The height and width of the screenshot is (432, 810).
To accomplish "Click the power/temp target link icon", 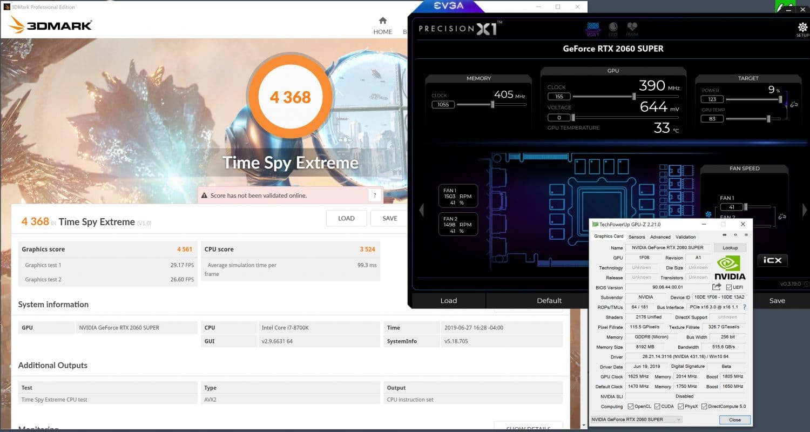I will click(x=793, y=104).
